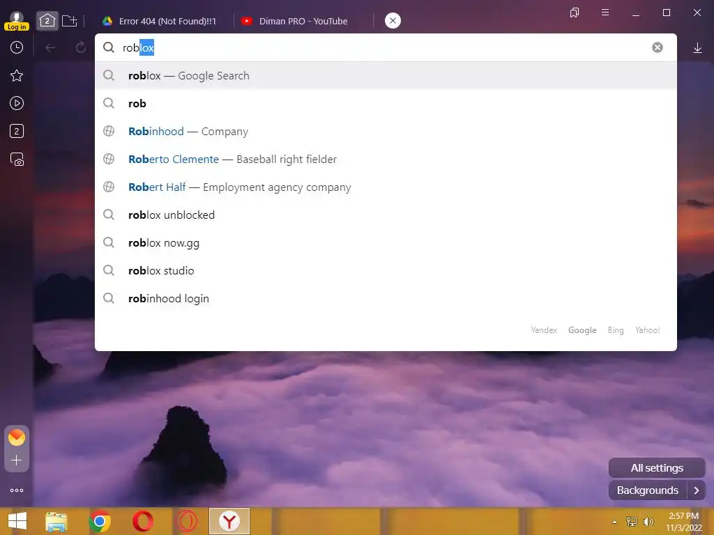Close the current new tab
This screenshot has width=714, height=535.
[x=393, y=20]
